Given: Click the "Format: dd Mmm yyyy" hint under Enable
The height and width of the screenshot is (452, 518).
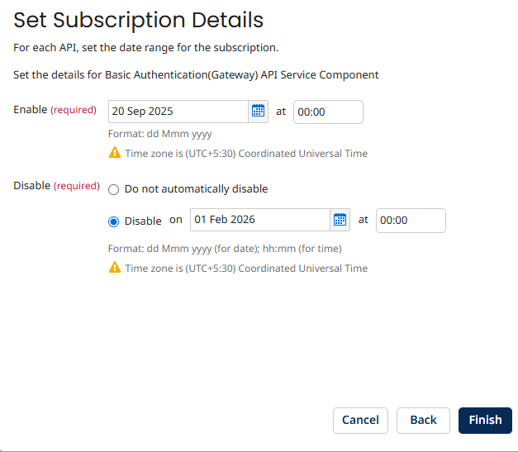Looking at the screenshot, I should pyautogui.click(x=159, y=134).
